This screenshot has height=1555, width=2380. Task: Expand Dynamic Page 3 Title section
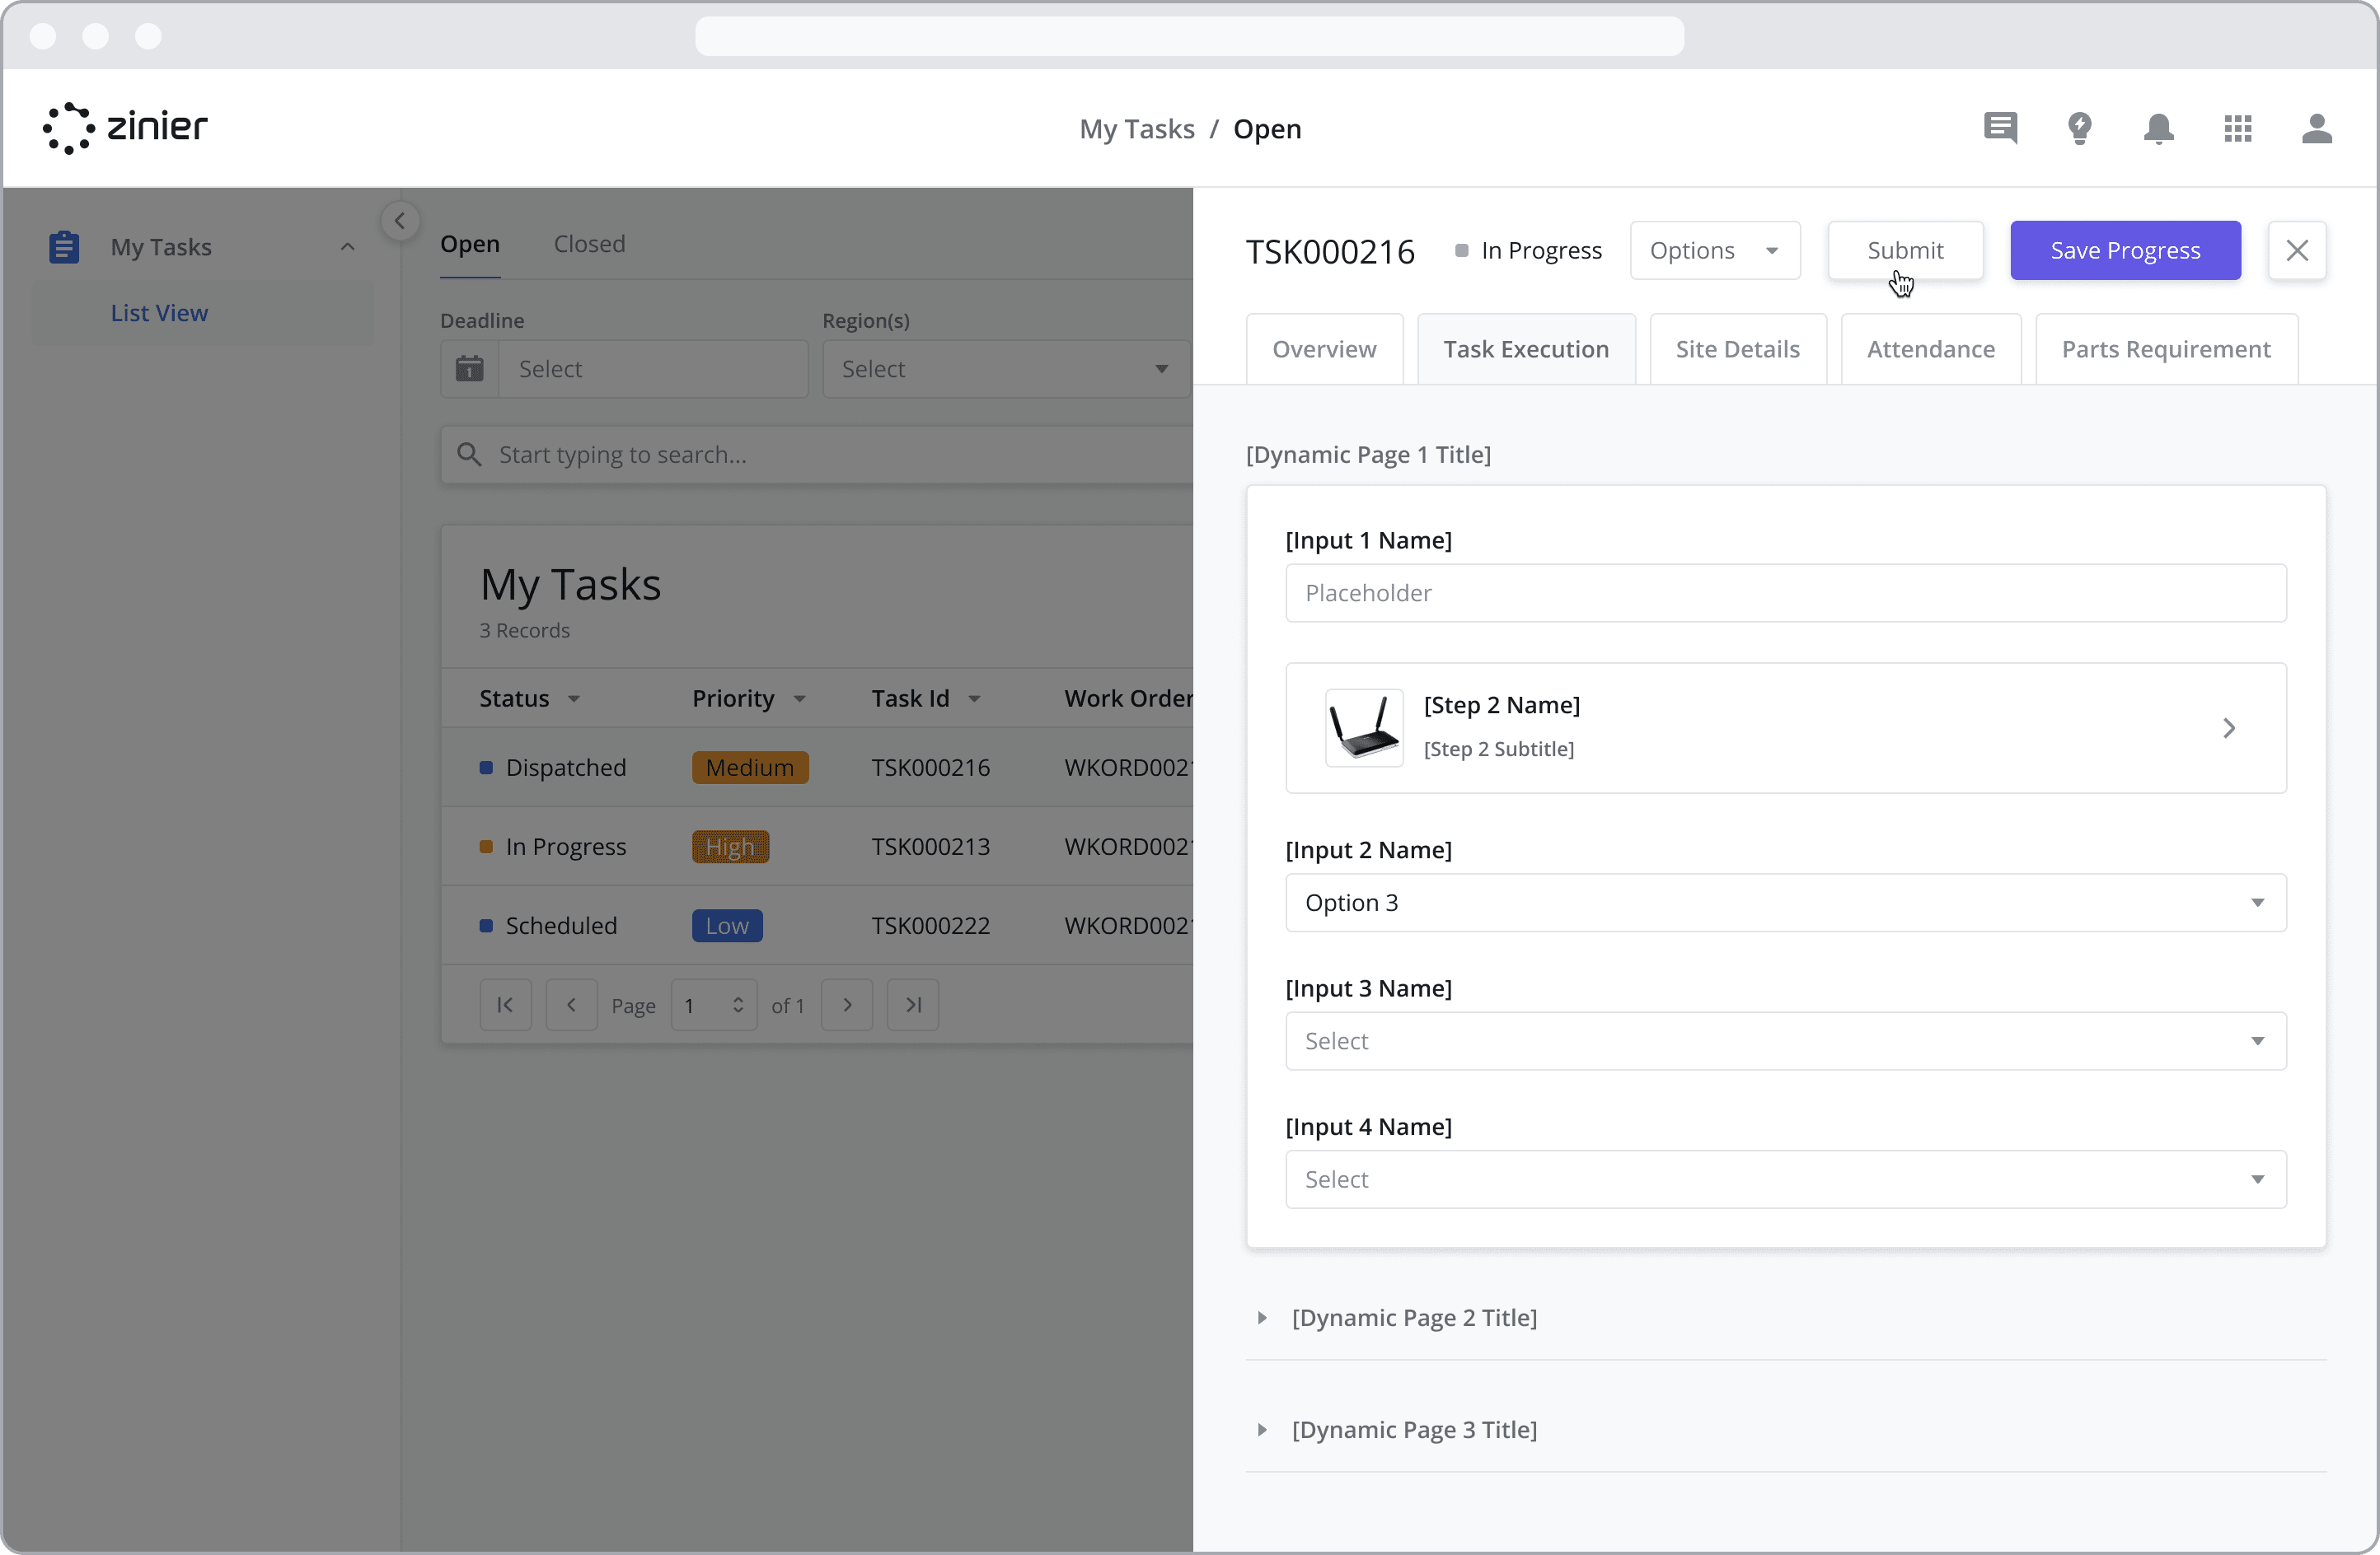click(1262, 1430)
